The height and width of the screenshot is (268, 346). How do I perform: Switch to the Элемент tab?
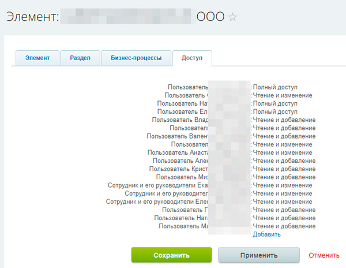pos(37,58)
